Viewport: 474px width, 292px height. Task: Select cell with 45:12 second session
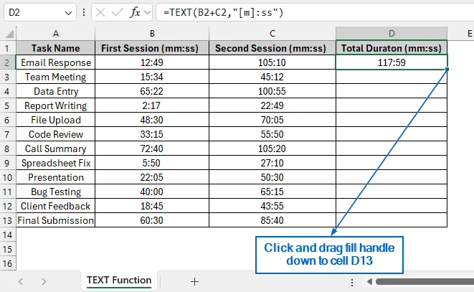point(272,77)
